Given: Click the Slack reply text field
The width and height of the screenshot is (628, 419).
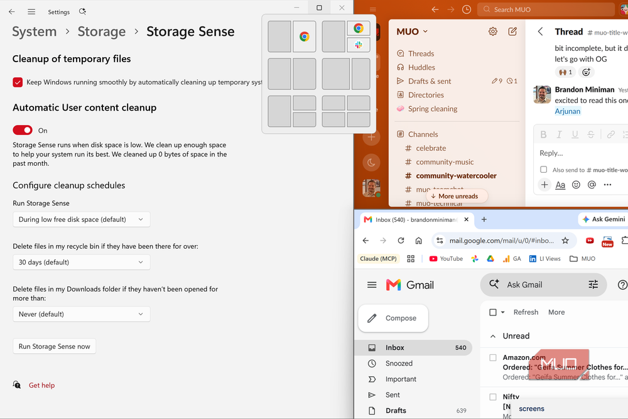Looking at the screenshot, I should [581, 153].
